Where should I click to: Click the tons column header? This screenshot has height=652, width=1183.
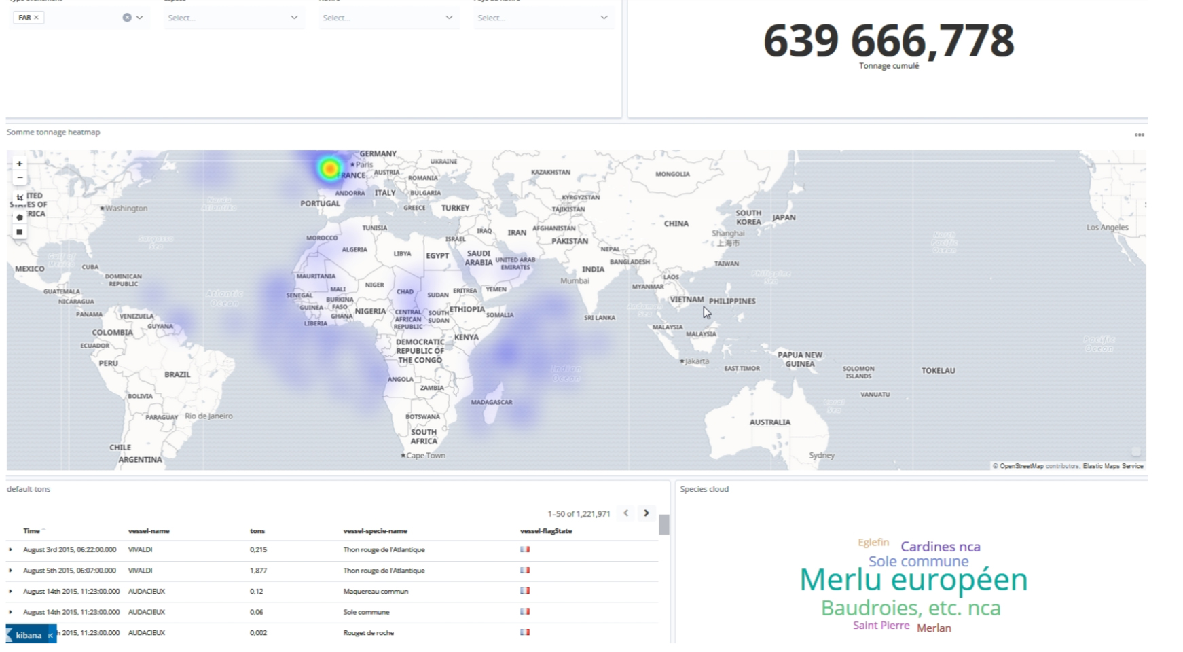(x=257, y=531)
